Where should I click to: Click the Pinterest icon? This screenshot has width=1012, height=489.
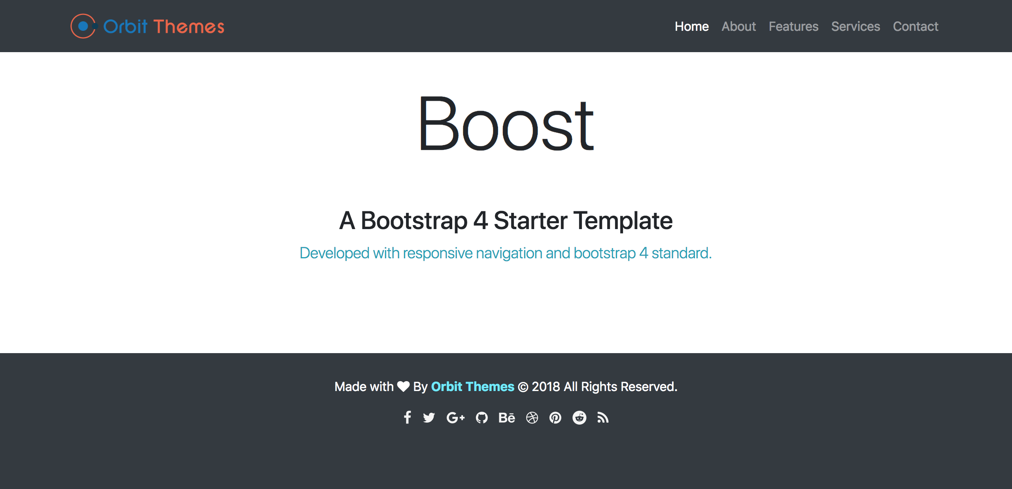click(555, 418)
